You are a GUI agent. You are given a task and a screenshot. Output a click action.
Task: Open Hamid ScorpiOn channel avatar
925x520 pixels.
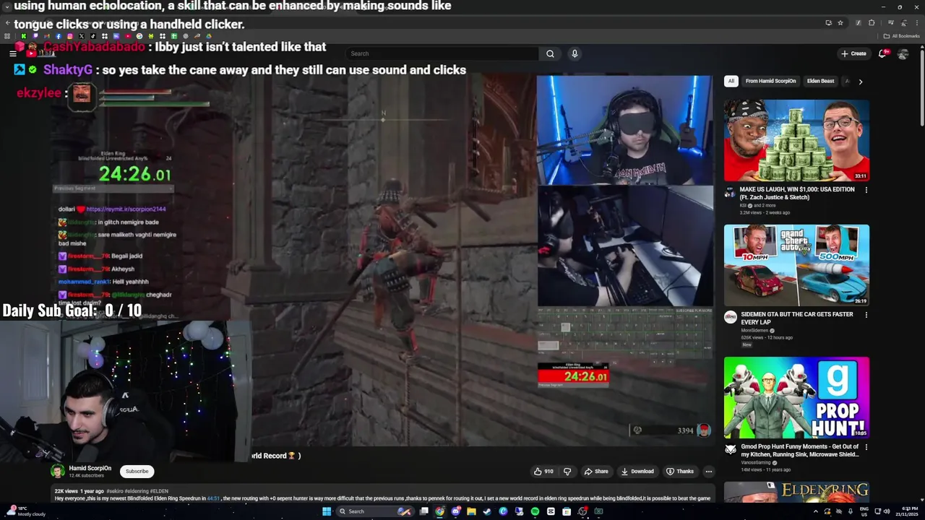point(57,472)
